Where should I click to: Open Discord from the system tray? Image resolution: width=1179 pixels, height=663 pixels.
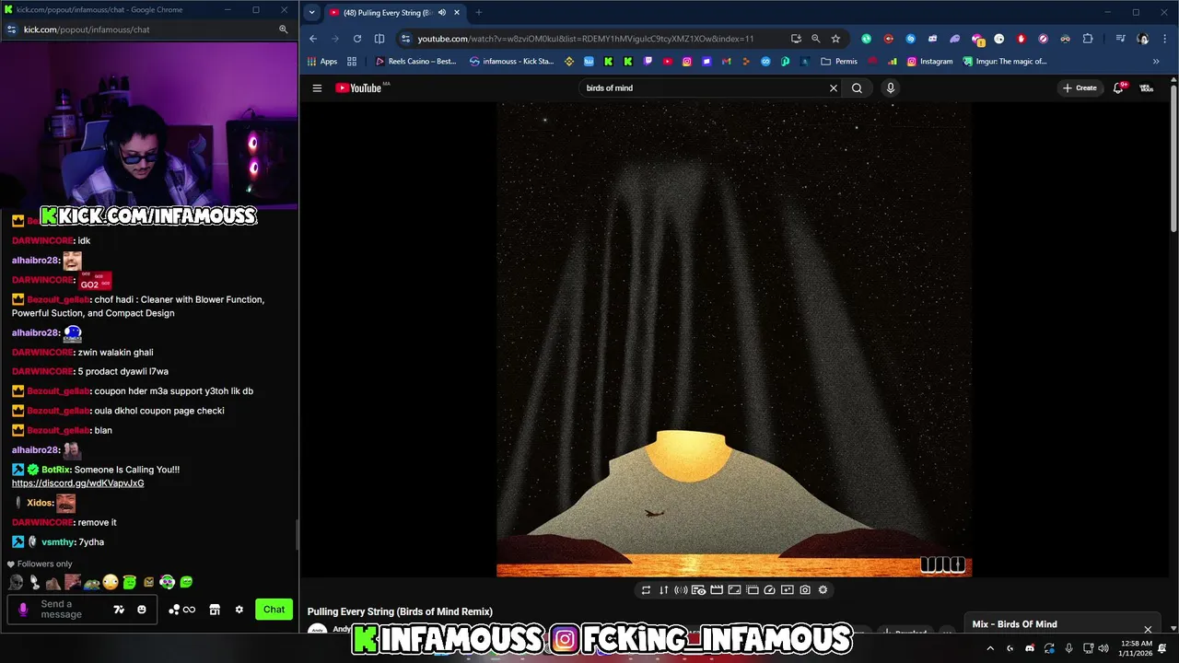tap(1030, 648)
